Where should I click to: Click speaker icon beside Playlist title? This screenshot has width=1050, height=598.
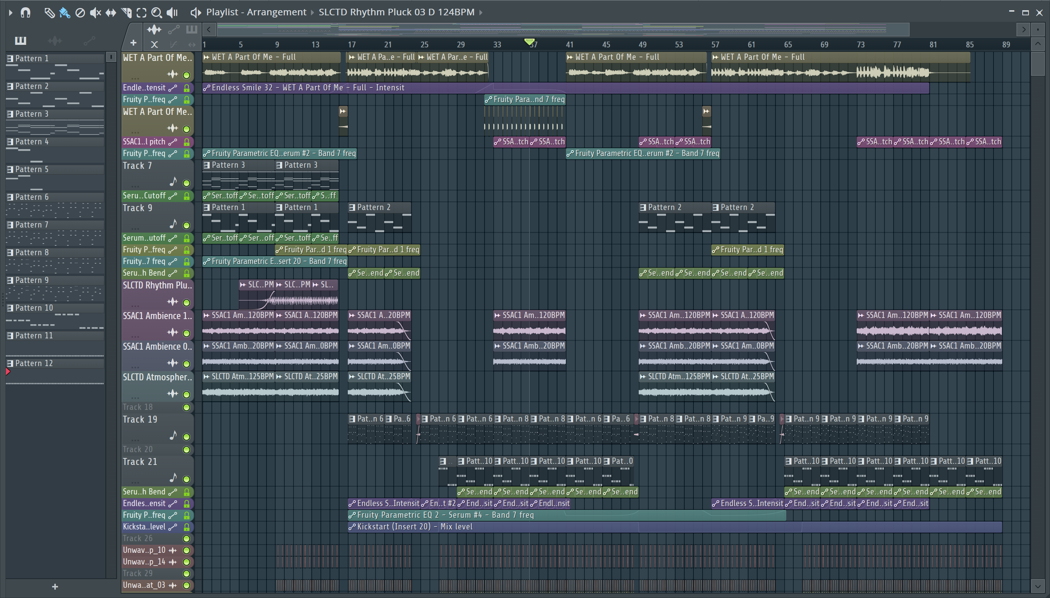click(195, 13)
